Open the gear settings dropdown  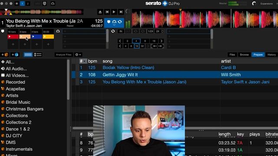[78, 55]
